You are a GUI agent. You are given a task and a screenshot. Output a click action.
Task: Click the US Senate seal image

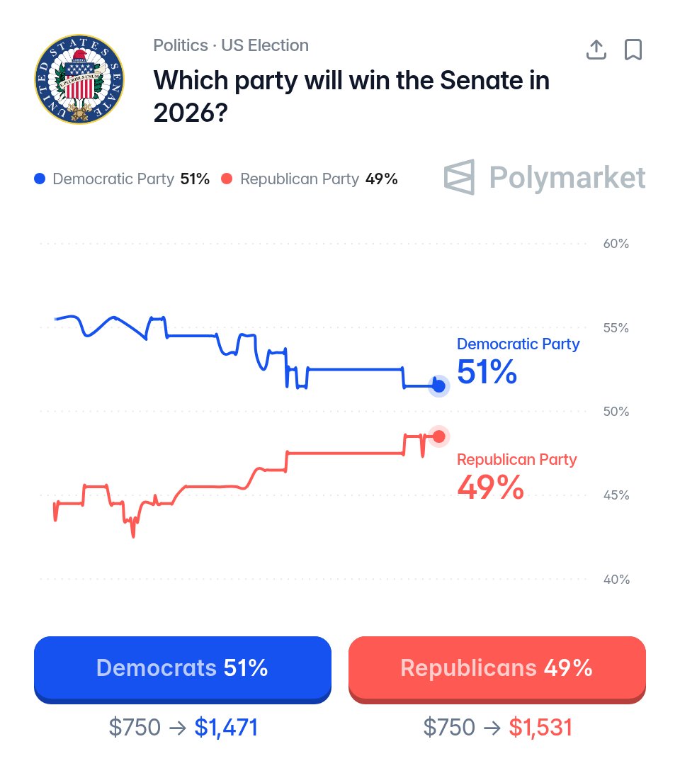[79, 79]
